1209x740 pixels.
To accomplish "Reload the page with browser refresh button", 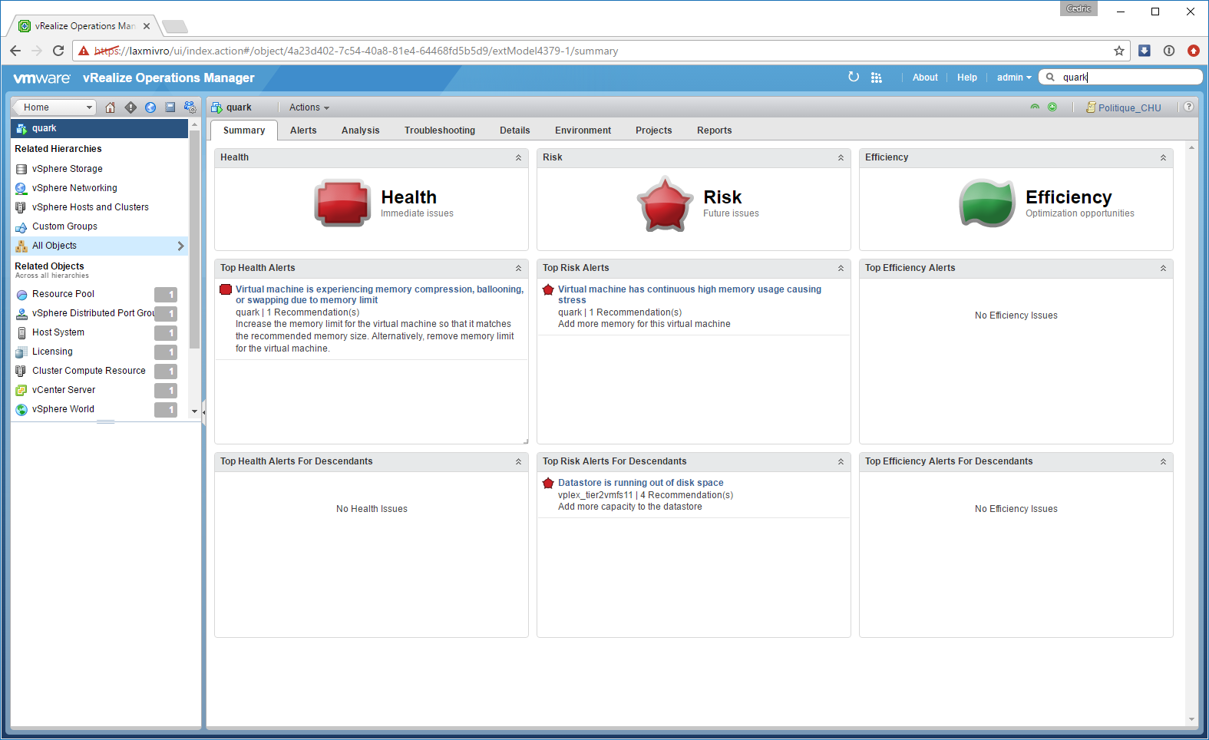I will pyautogui.click(x=58, y=51).
